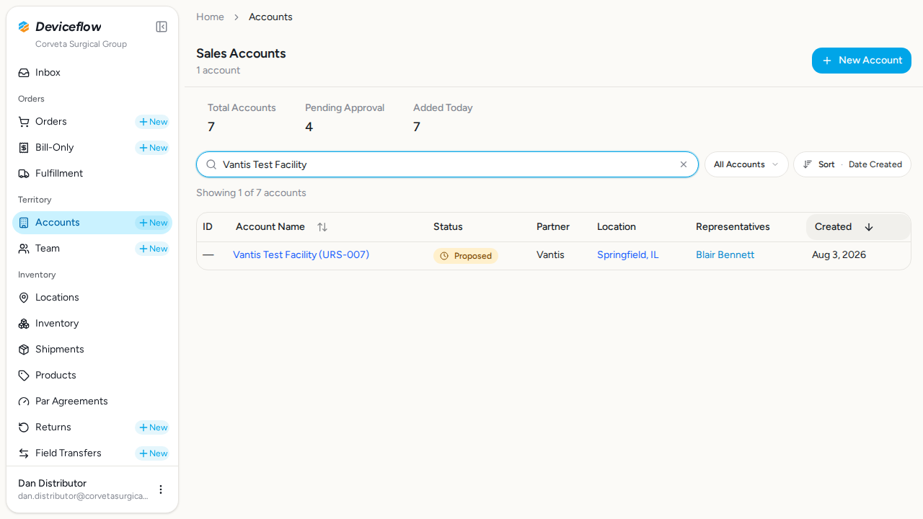Click the Team people icon
This screenshot has width=923, height=519.
[24, 249]
